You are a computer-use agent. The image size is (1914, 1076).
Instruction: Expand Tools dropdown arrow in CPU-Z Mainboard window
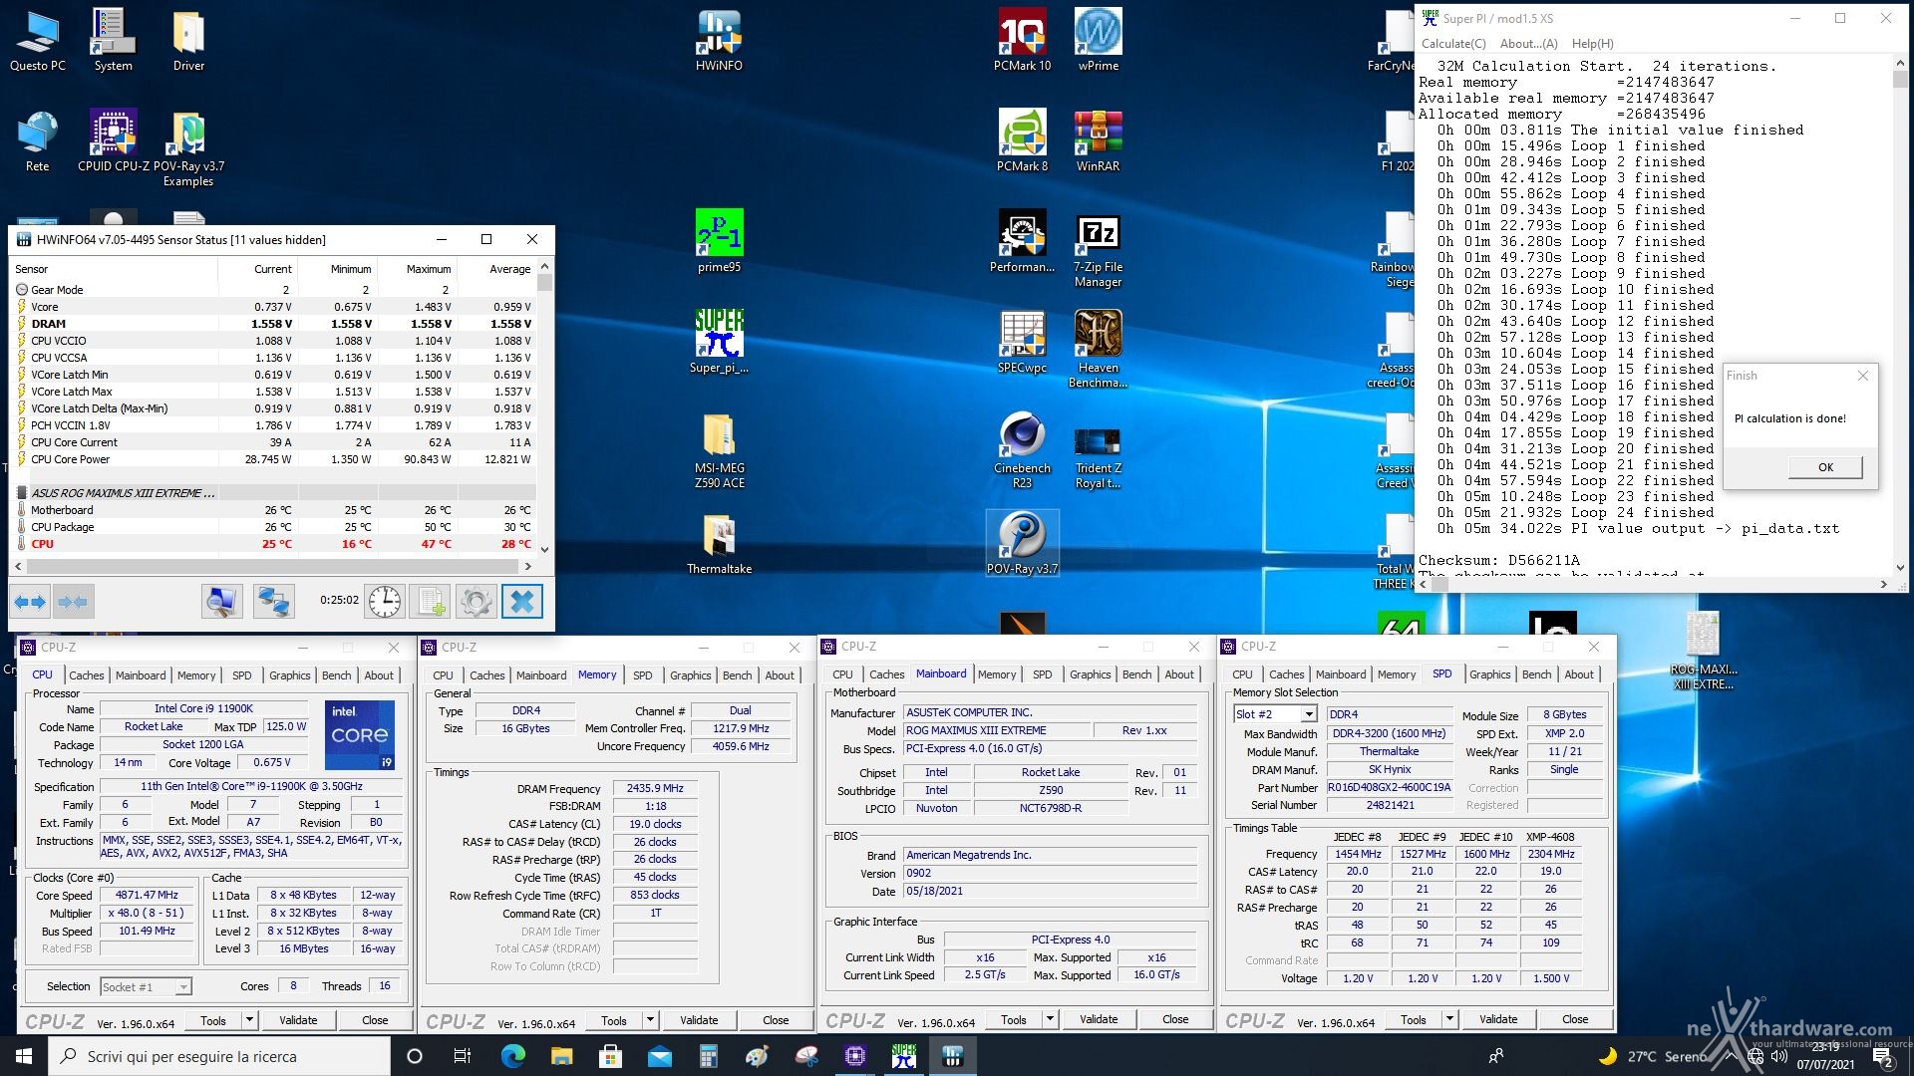tap(1050, 1019)
